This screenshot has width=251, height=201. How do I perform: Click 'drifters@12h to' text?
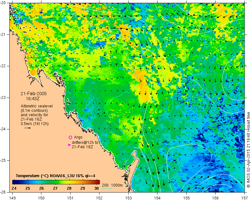[85, 143]
